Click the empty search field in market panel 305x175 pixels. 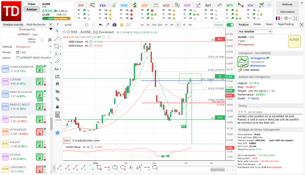(x=11, y=40)
